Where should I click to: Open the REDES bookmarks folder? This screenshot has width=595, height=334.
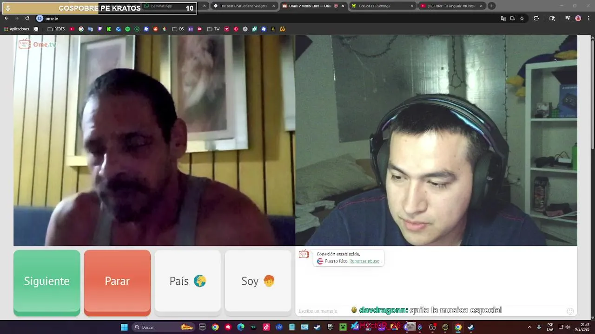click(x=56, y=29)
